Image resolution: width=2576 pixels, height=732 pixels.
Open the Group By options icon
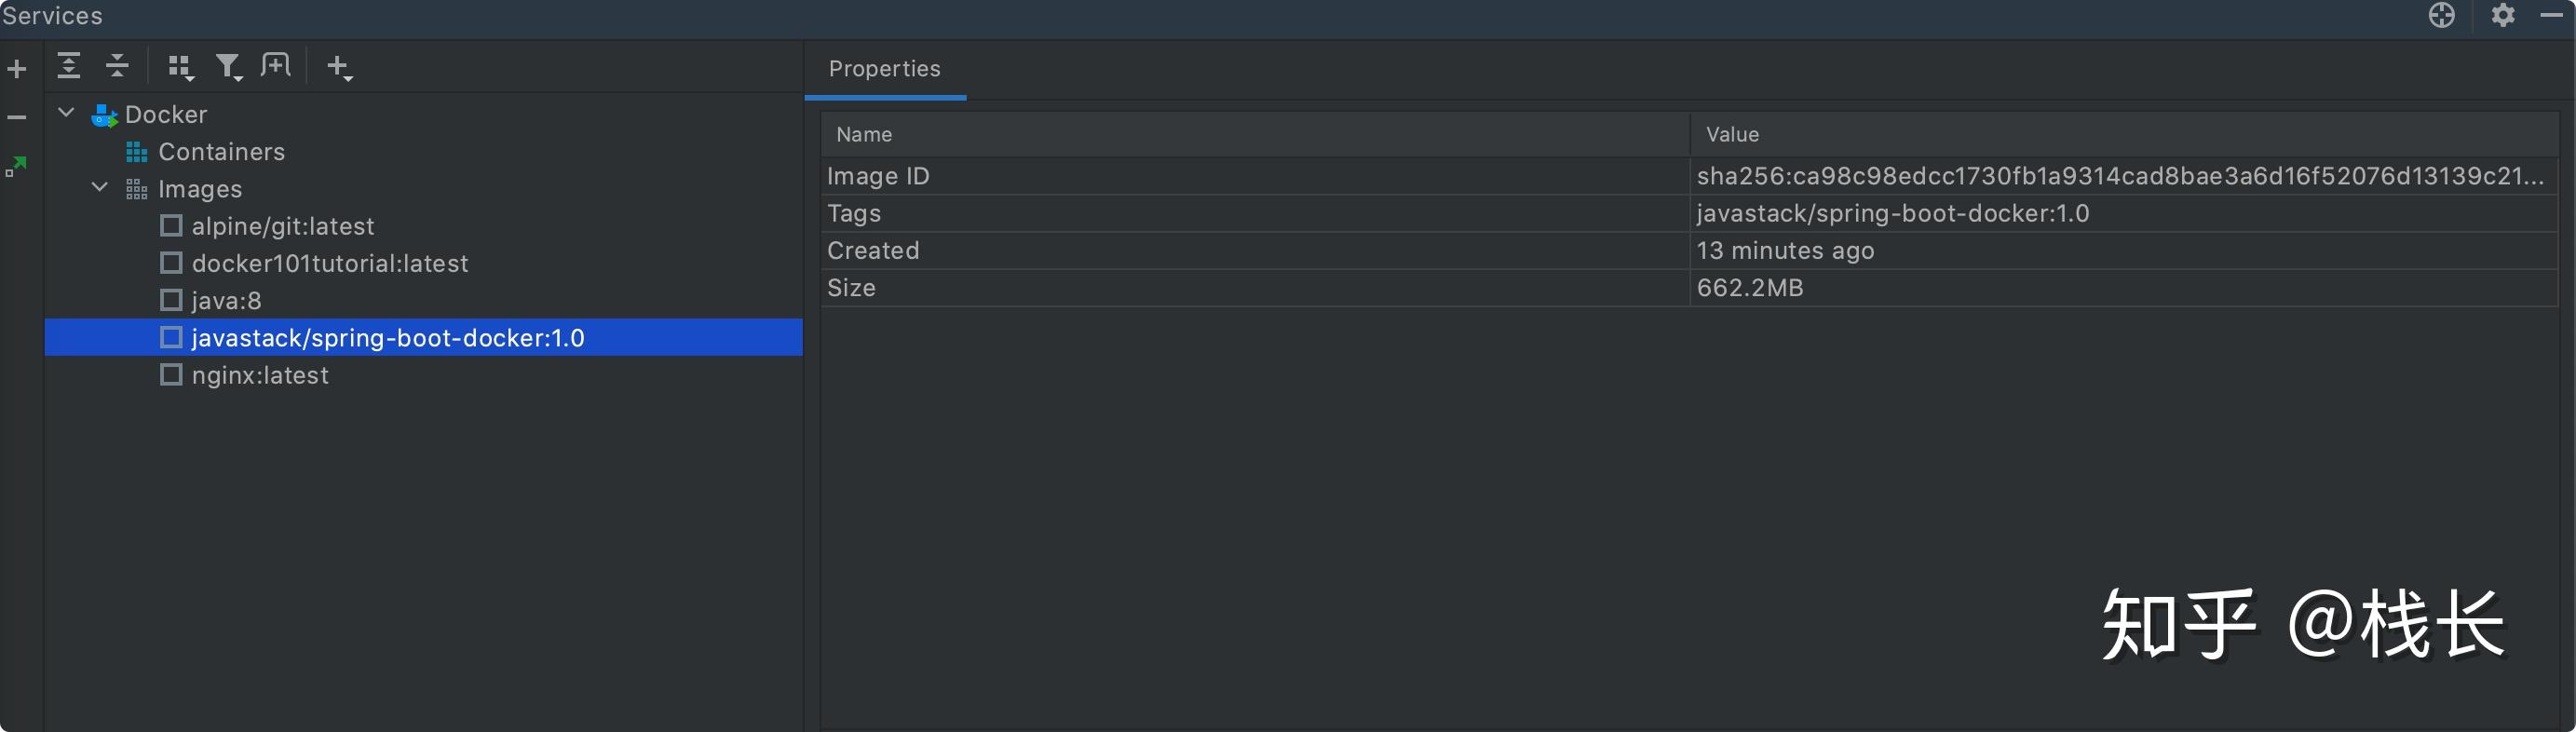pos(180,67)
